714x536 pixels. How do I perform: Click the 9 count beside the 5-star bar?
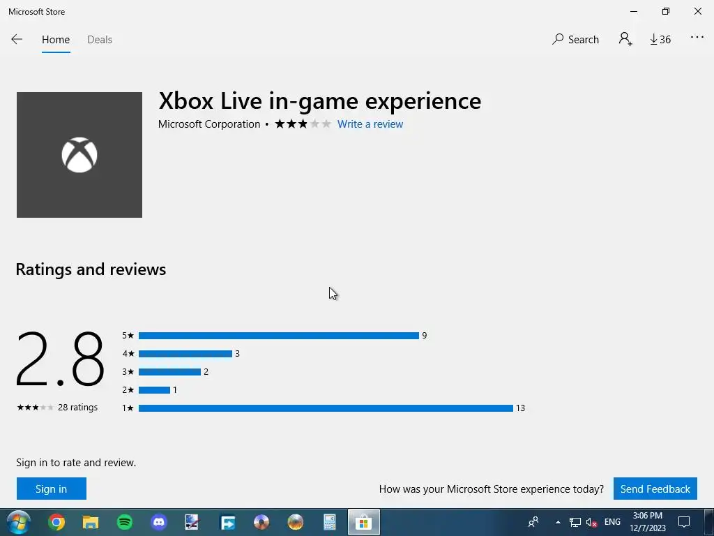click(x=425, y=336)
